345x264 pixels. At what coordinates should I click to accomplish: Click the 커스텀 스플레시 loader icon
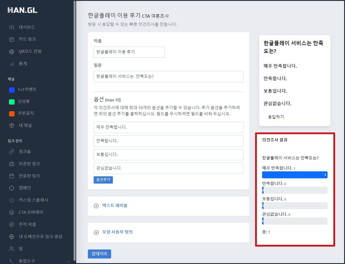click(12, 200)
